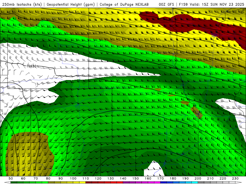The image size is (246, 184).
Task: Select the 70 value on the legend
Action: click(36, 178)
